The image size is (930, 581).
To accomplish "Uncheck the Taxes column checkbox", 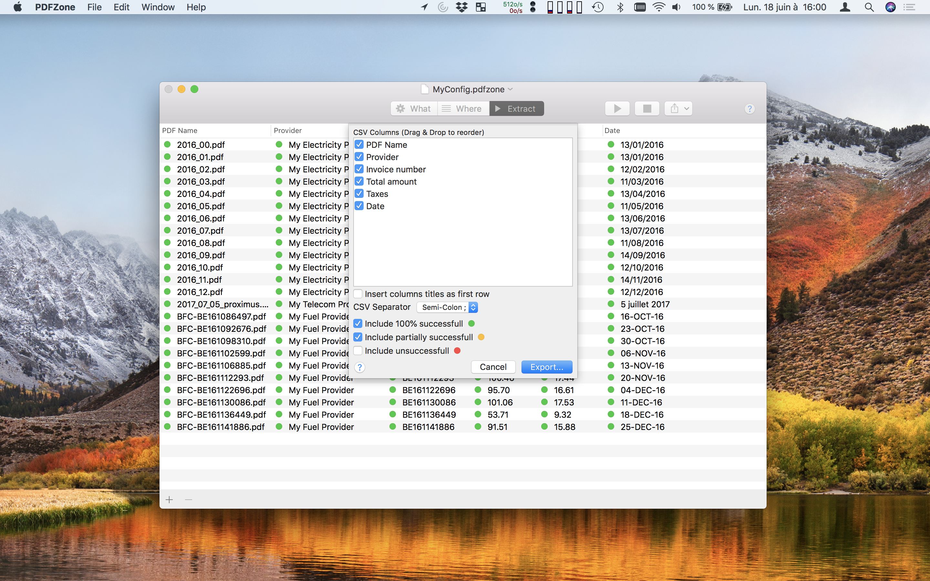I will [359, 194].
